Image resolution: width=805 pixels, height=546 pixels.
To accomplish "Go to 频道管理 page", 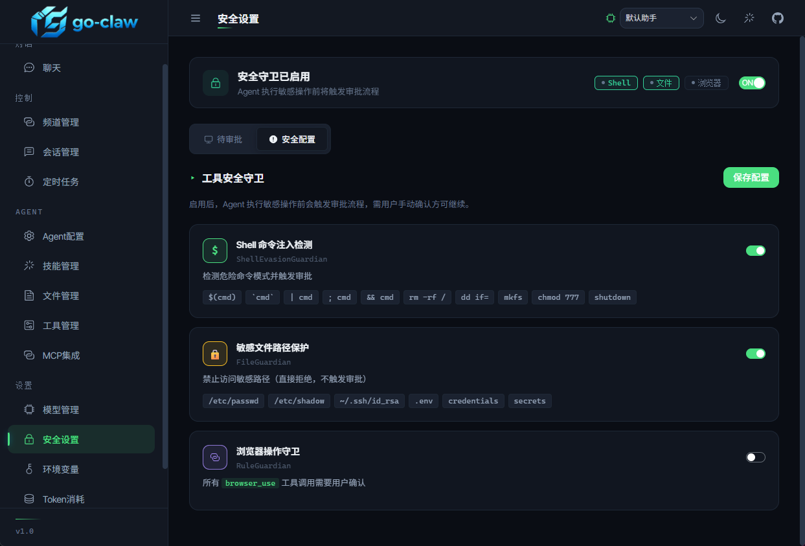I will point(82,122).
